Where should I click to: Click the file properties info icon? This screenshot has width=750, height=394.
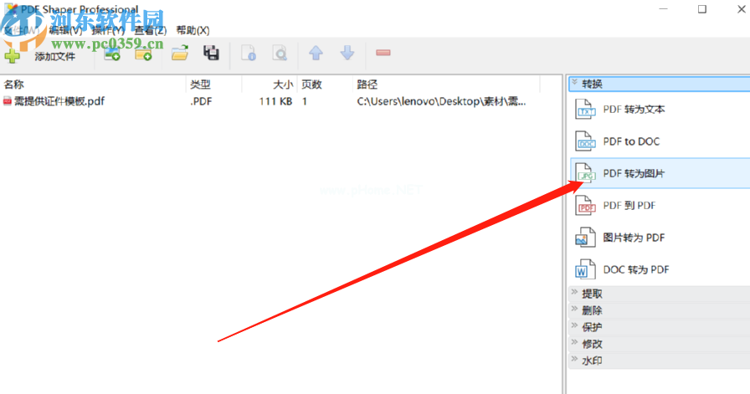click(248, 54)
